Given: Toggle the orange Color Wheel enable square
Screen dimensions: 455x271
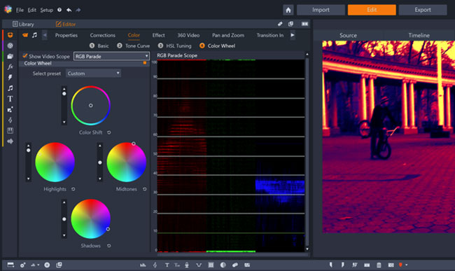Looking at the screenshot, I should click(x=145, y=62).
